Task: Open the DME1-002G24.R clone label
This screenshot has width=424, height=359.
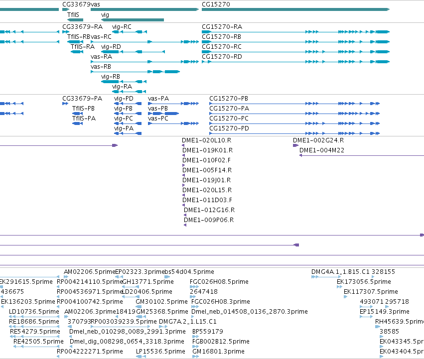Action: (x=318, y=140)
